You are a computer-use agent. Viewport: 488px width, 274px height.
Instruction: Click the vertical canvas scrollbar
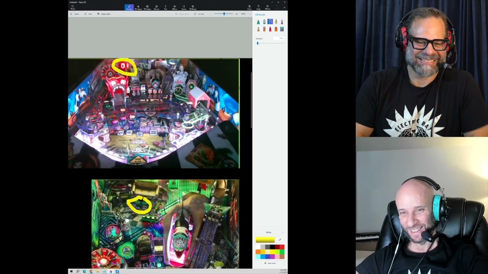[x=251, y=100]
